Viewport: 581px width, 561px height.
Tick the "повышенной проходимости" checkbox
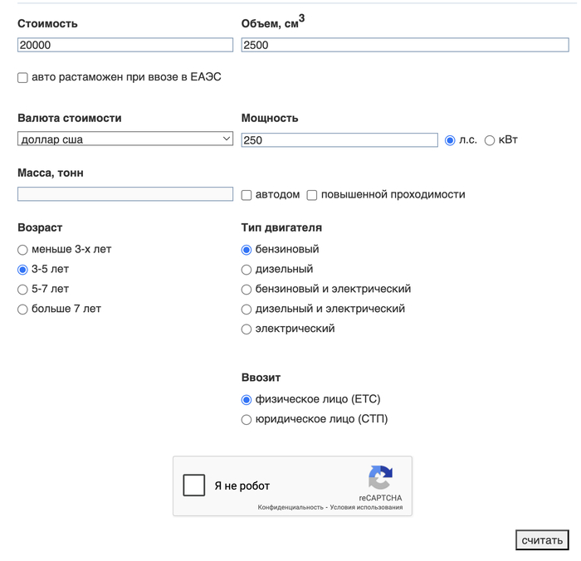coord(312,195)
